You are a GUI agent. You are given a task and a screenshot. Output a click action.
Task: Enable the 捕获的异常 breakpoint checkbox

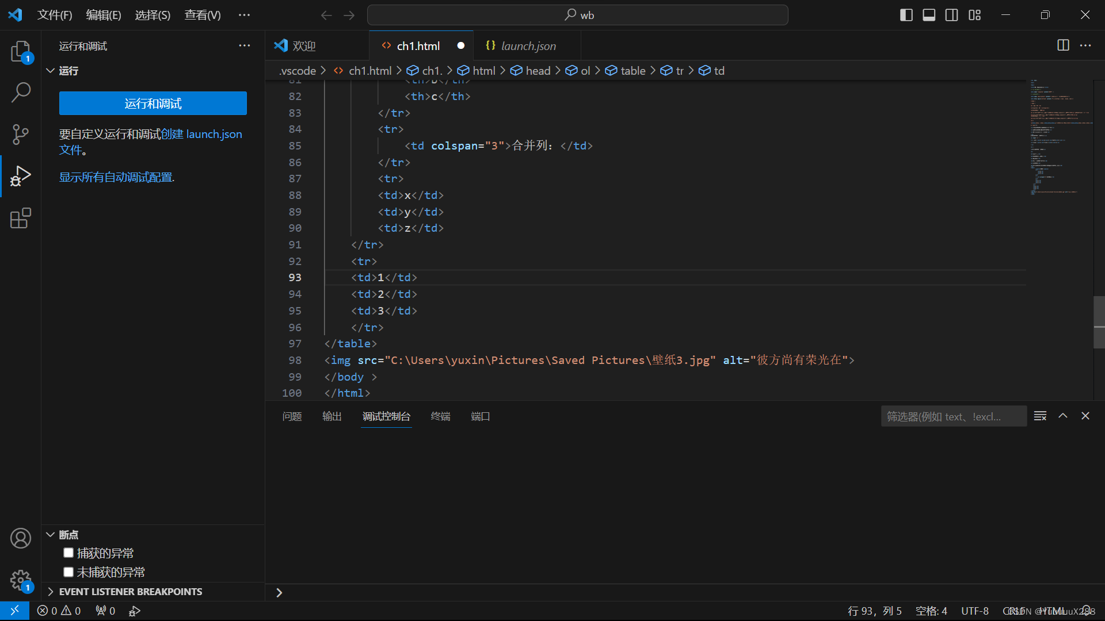click(x=68, y=553)
